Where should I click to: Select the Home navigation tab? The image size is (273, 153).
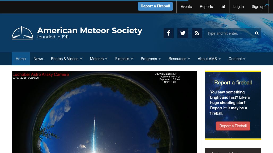click(x=21, y=59)
